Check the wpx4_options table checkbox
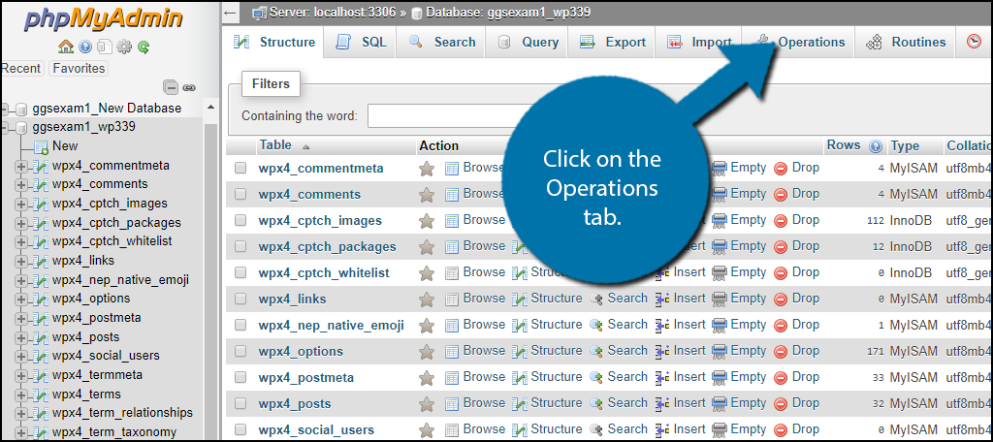 240,351
